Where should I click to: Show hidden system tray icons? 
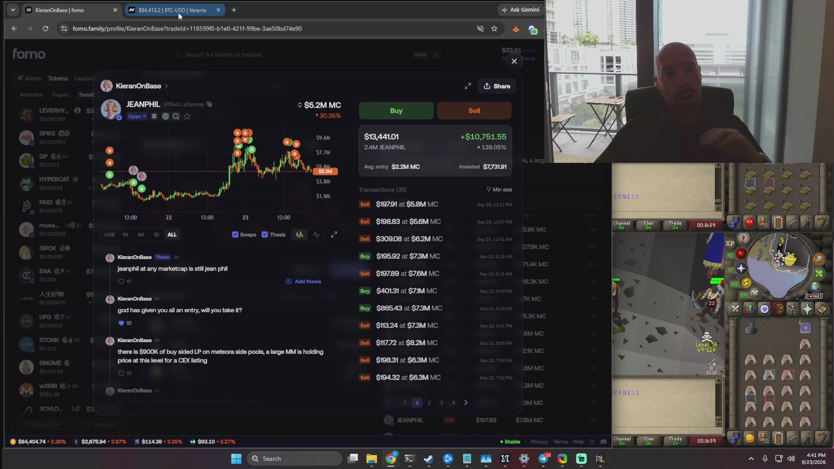751,459
